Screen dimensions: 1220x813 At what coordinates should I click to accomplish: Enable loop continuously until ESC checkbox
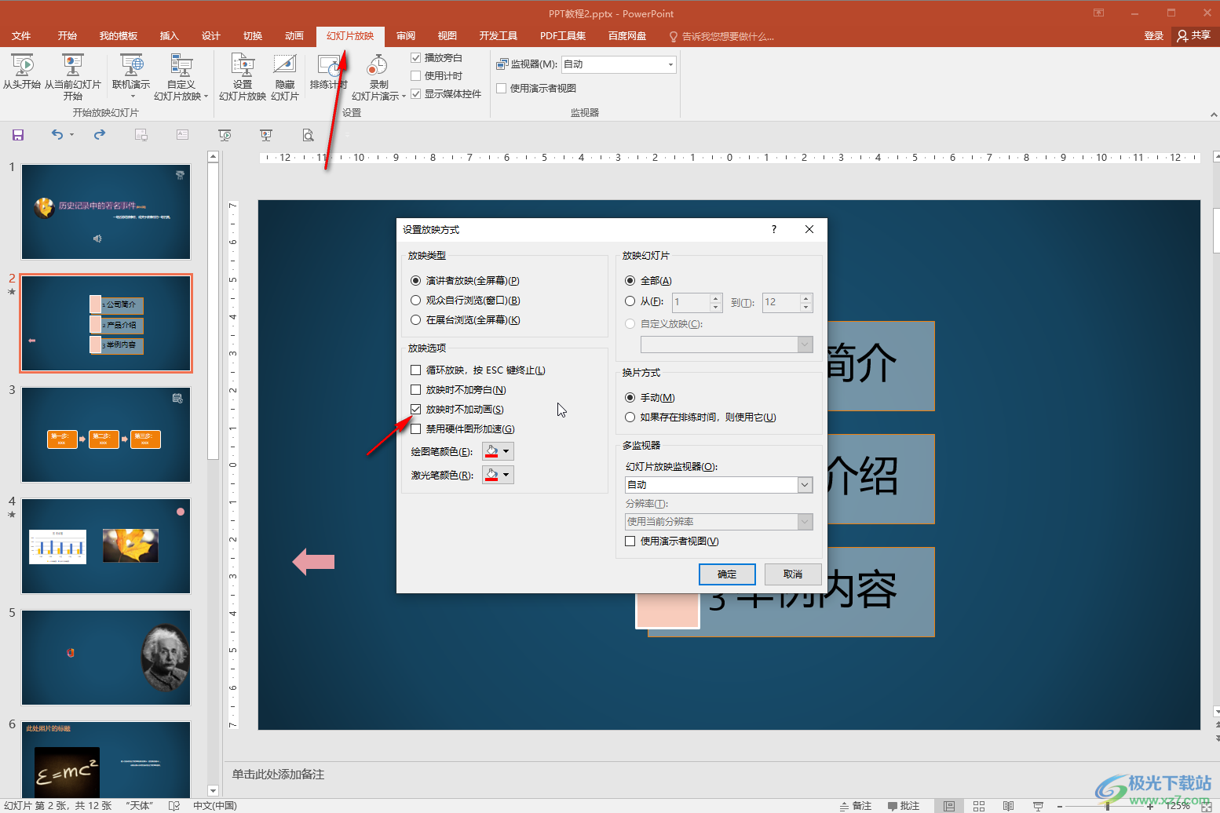tap(416, 370)
